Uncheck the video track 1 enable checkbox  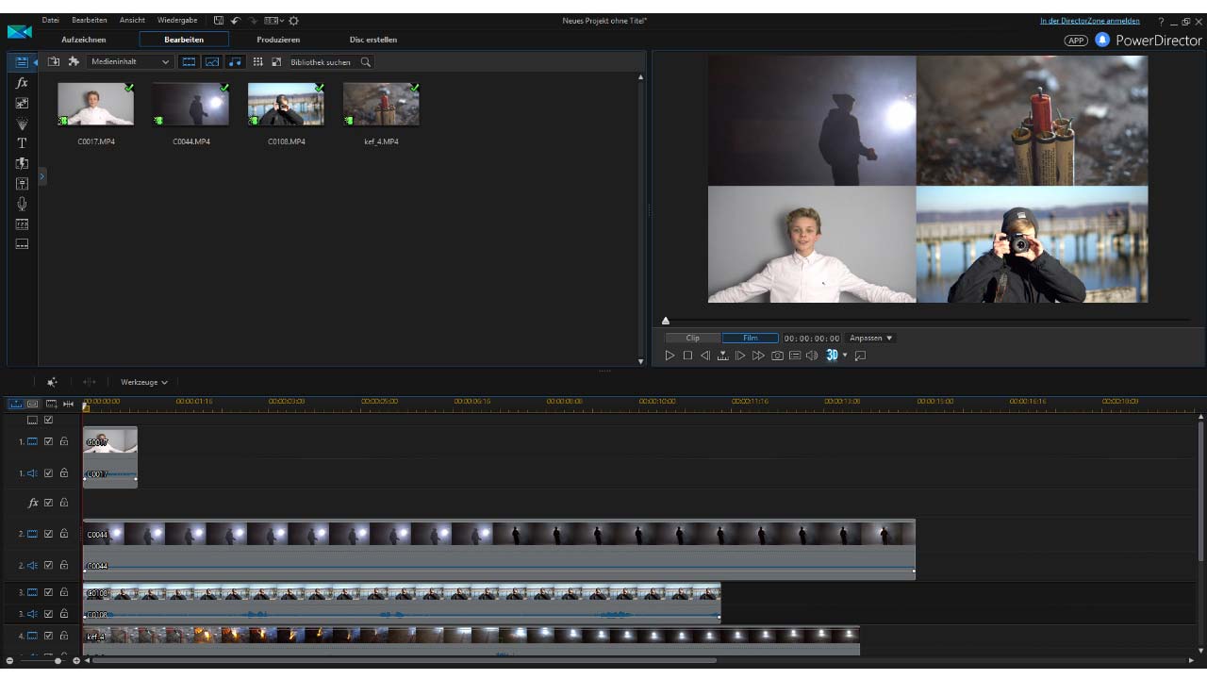(x=49, y=441)
